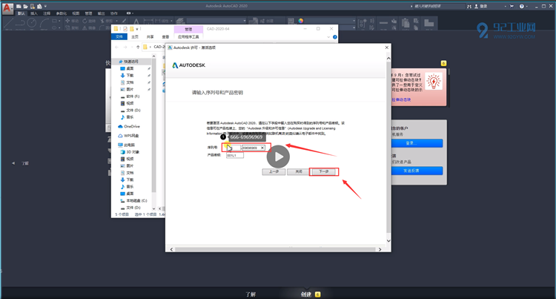Select 此电脑 in Explorer sidebar
The image size is (556, 299).
click(126, 145)
